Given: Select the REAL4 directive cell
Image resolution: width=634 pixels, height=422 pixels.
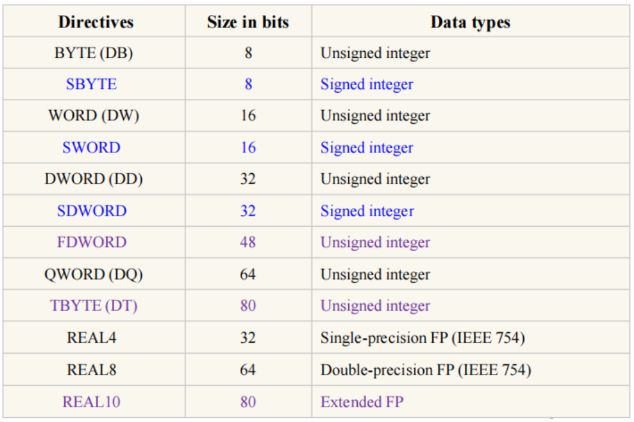Looking at the screenshot, I should pos(92,338).
